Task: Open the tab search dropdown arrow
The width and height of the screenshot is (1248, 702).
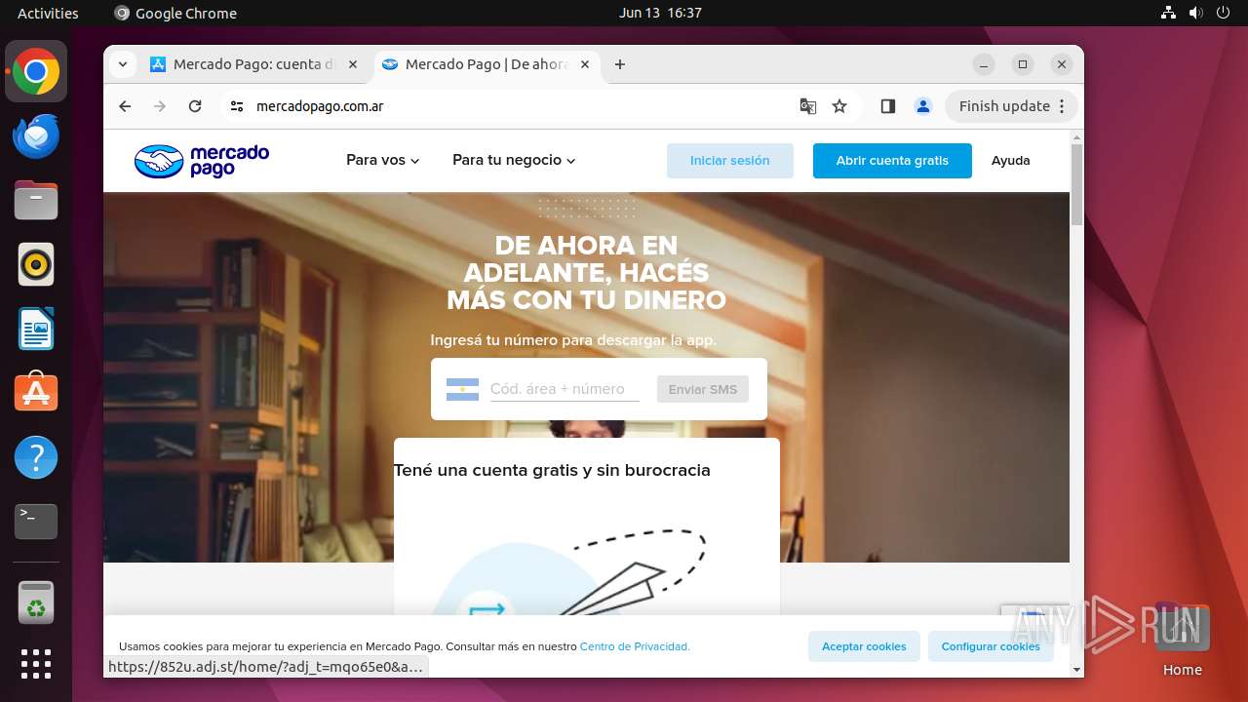Action: click(122, 64)
